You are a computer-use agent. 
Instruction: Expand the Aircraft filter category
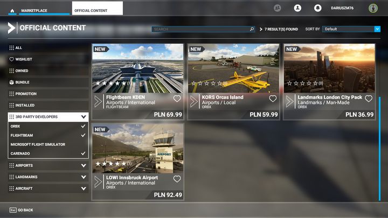(x=48, y=188)
